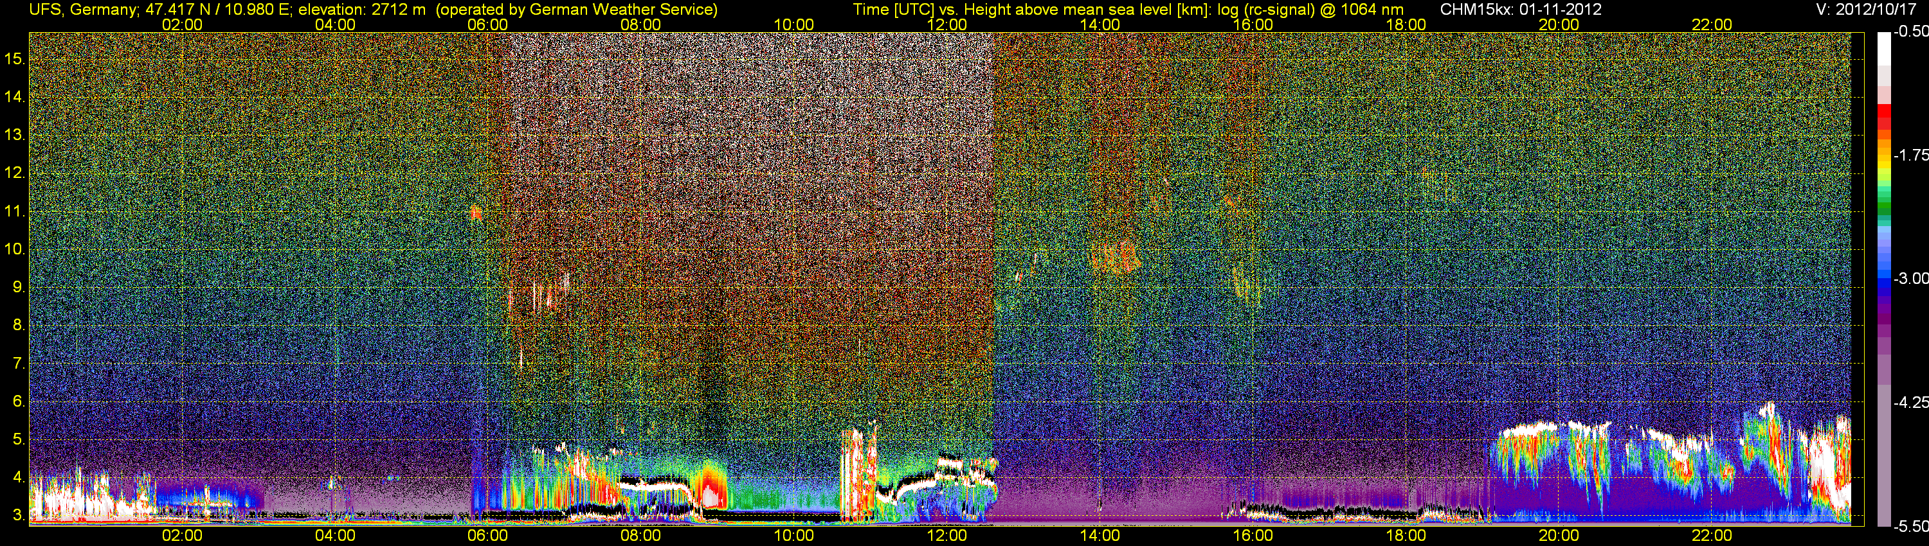The image size is (1929, 546).
Task: Click the 8 km height axis label
Action: (x=18, y=326)
